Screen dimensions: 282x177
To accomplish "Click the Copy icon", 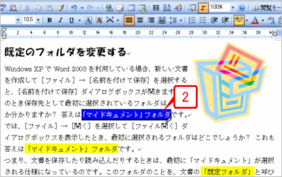I will 38,8.
